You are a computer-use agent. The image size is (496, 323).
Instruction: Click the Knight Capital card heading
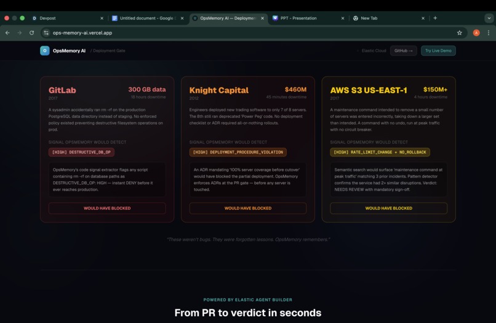tap(219, 91)
